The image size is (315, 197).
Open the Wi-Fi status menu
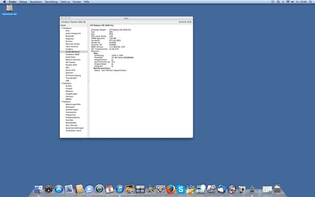tap(288, 2)
